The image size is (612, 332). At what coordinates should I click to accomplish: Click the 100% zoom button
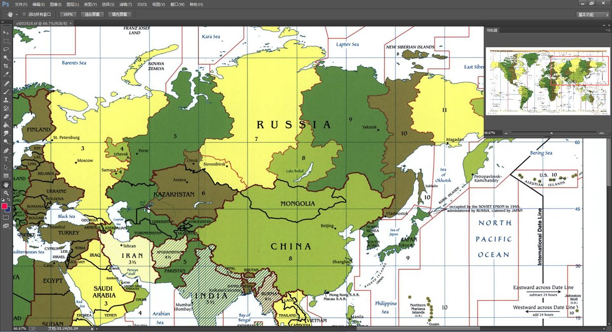(x=68, y=15)
